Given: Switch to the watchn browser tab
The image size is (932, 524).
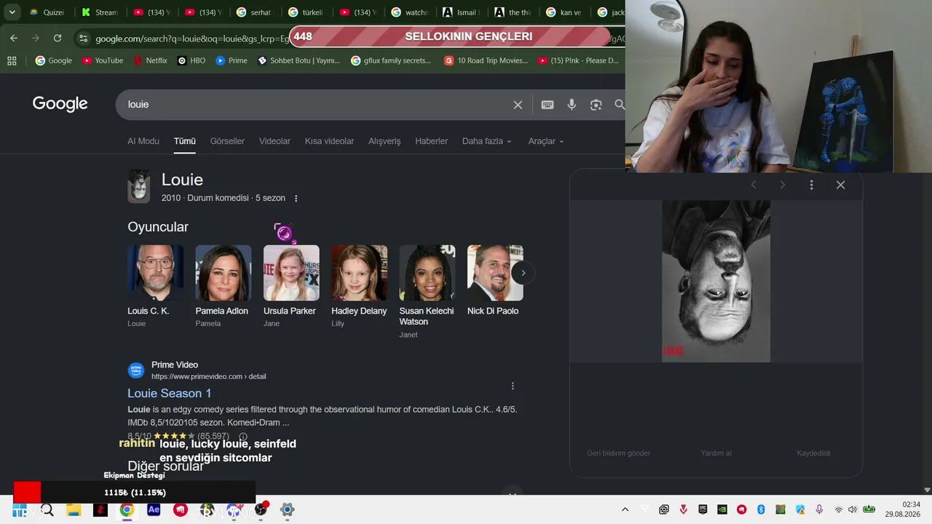Looking at the screenshot, I should (x=408, y=12).
